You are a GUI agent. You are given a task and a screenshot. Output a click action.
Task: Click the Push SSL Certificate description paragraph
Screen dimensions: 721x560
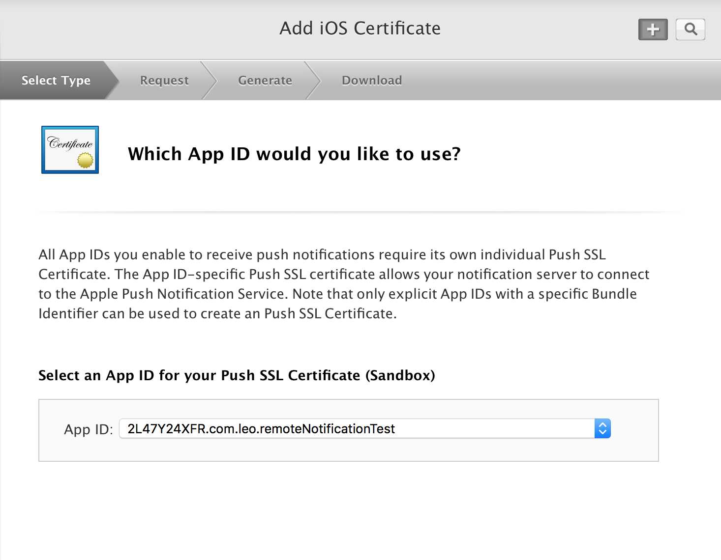pos(344,284)
